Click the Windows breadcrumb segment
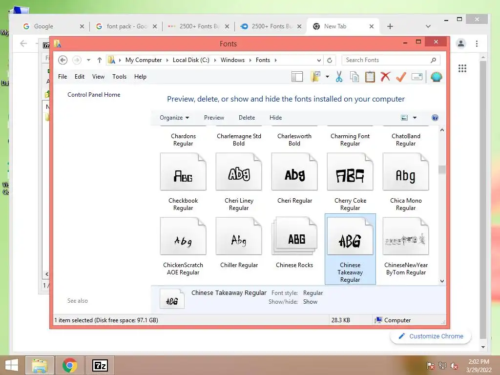Screen dimensions: 500x375 [x=232, y=60]
